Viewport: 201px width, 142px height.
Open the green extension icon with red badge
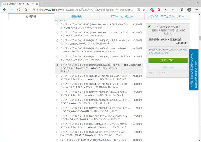tap(152, 10)
